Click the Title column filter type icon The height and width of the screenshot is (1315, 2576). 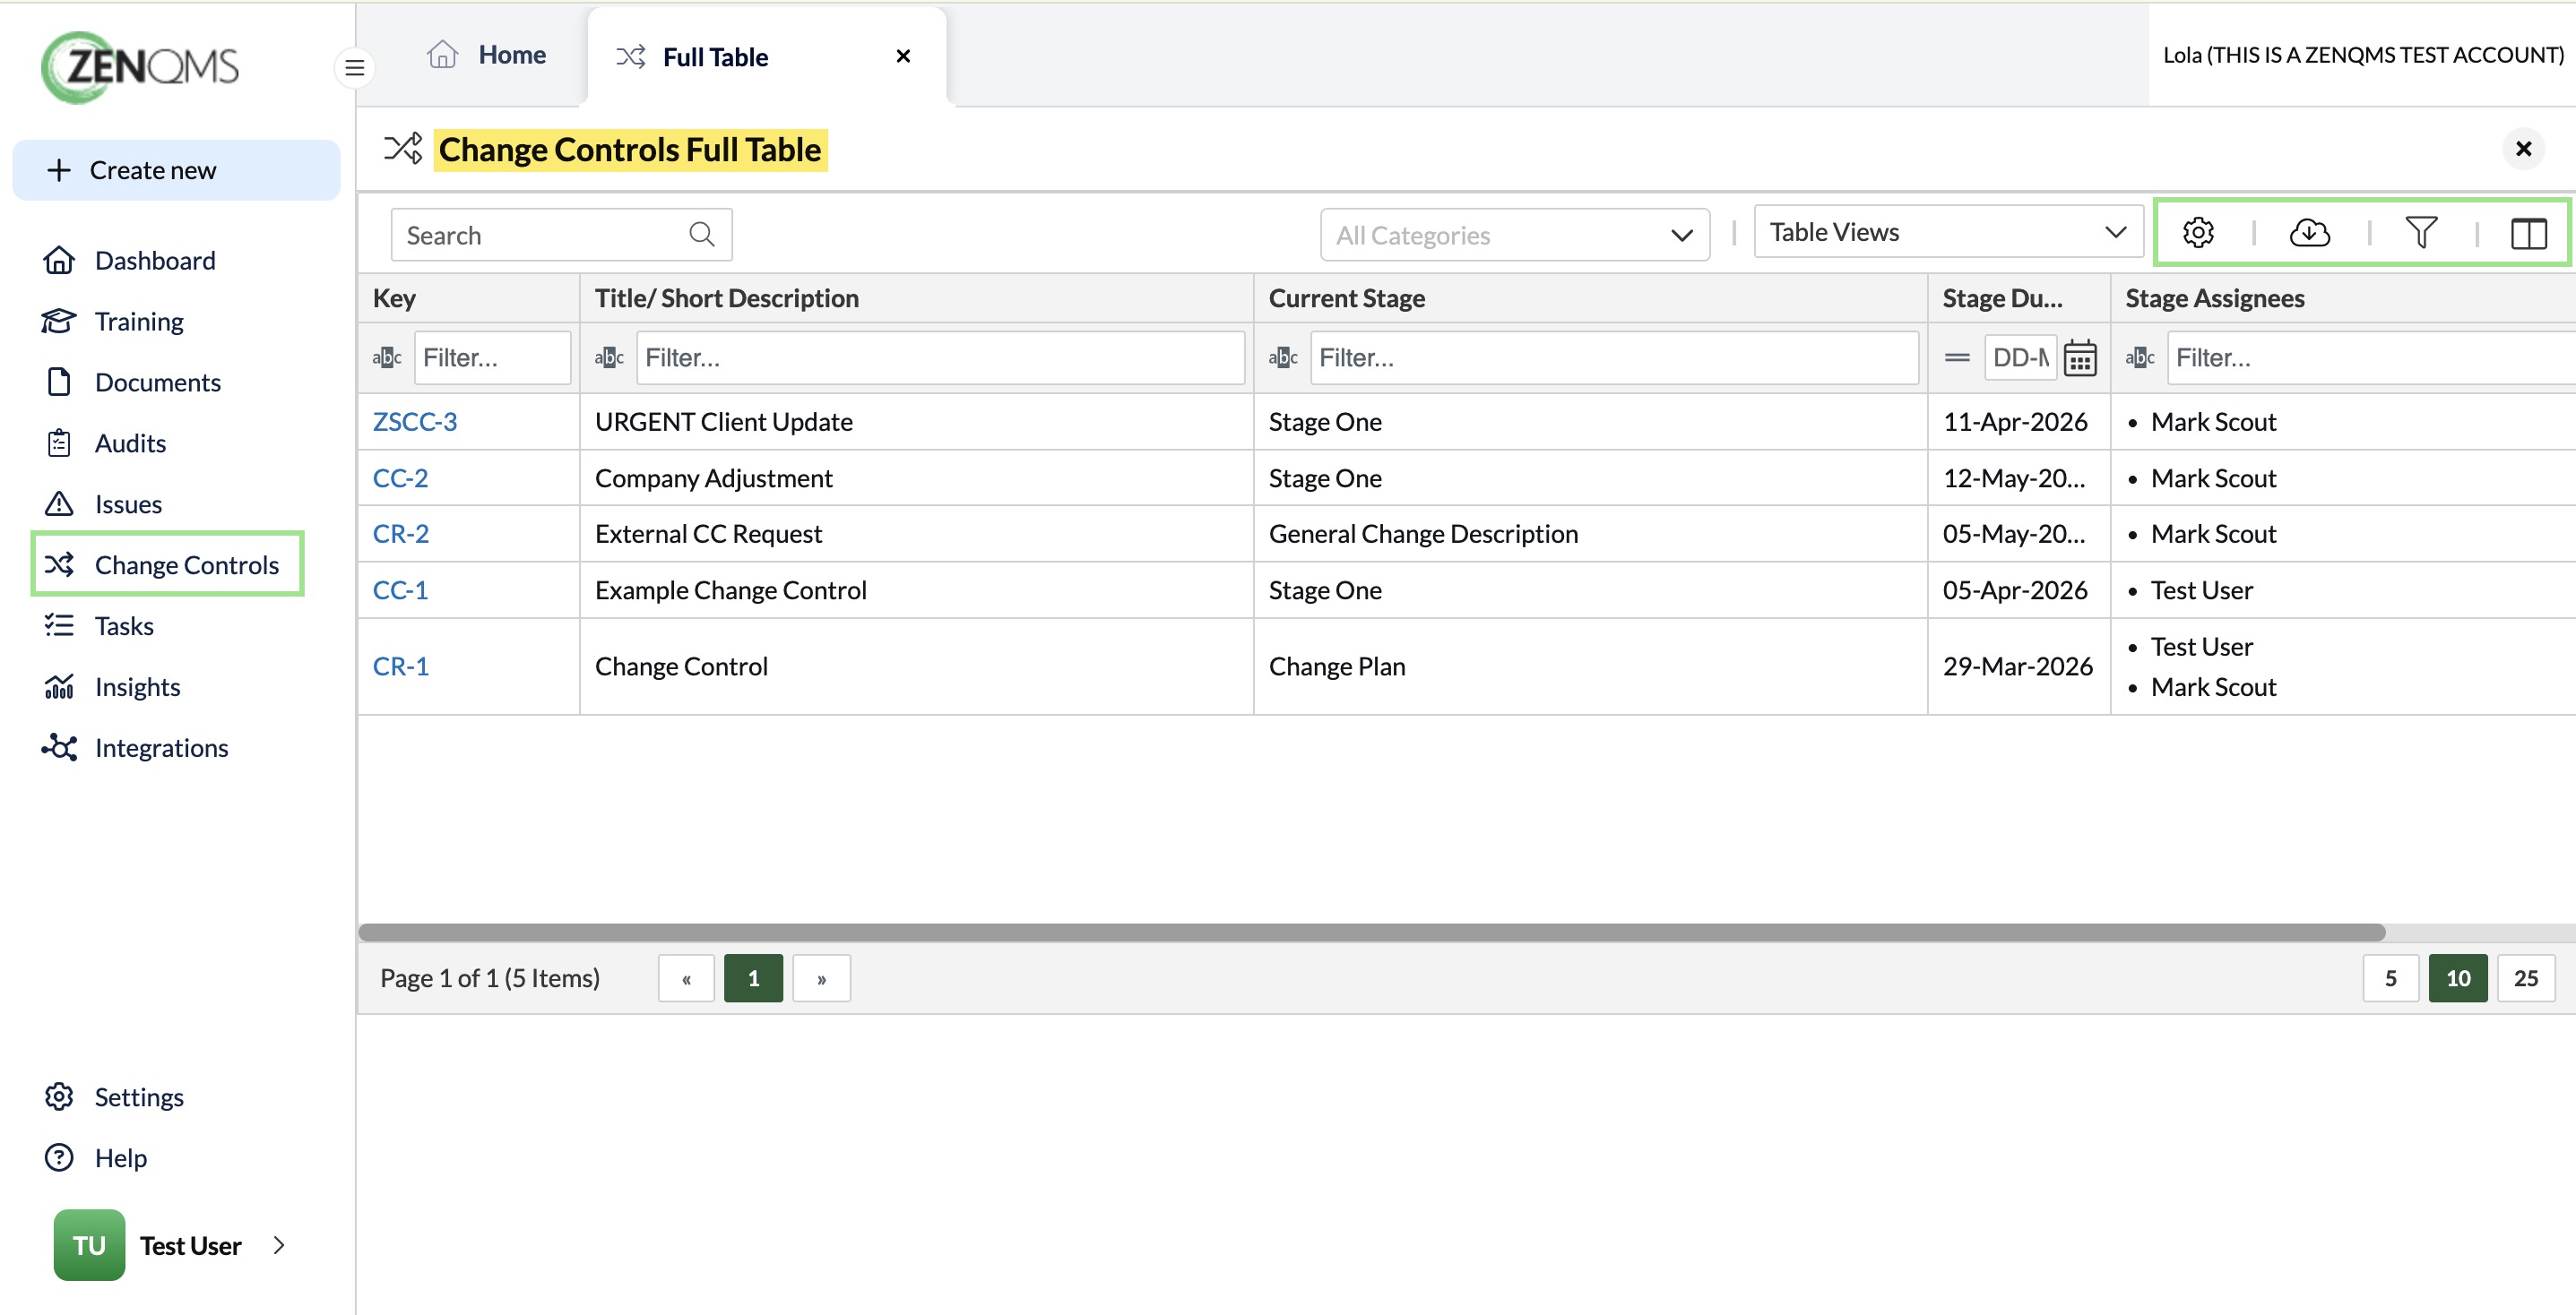[609, 357]
